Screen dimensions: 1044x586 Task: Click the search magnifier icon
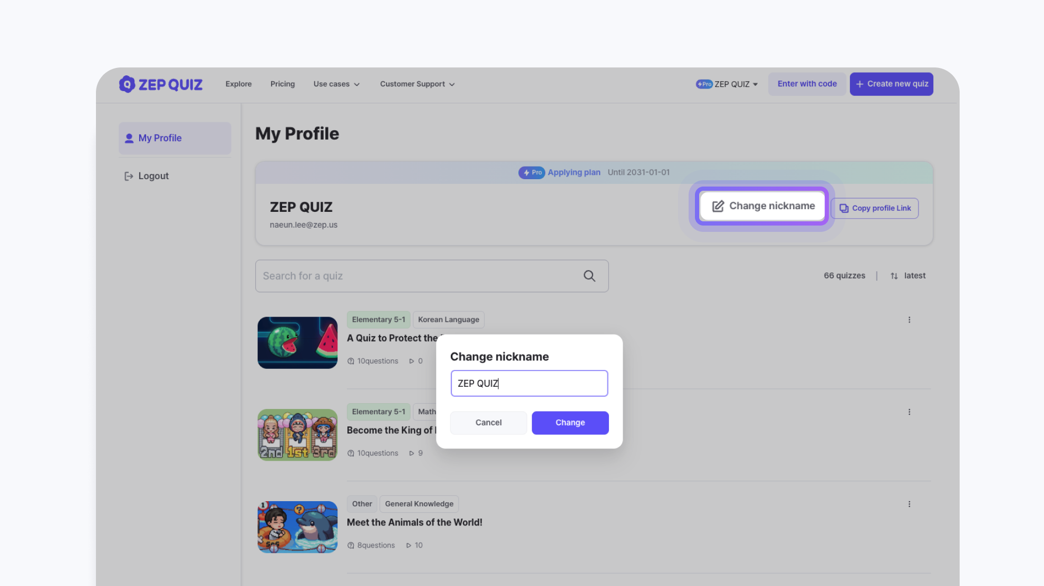pyautogui.click(x=589, y=276)
